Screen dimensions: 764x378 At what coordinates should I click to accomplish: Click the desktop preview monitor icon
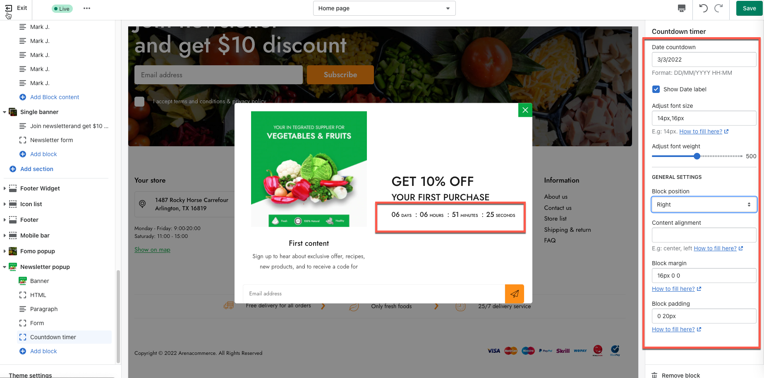click(682, 8)
